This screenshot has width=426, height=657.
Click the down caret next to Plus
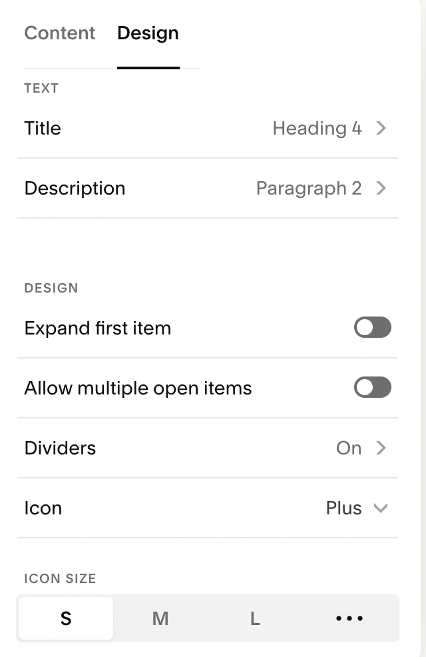point(381,508)
